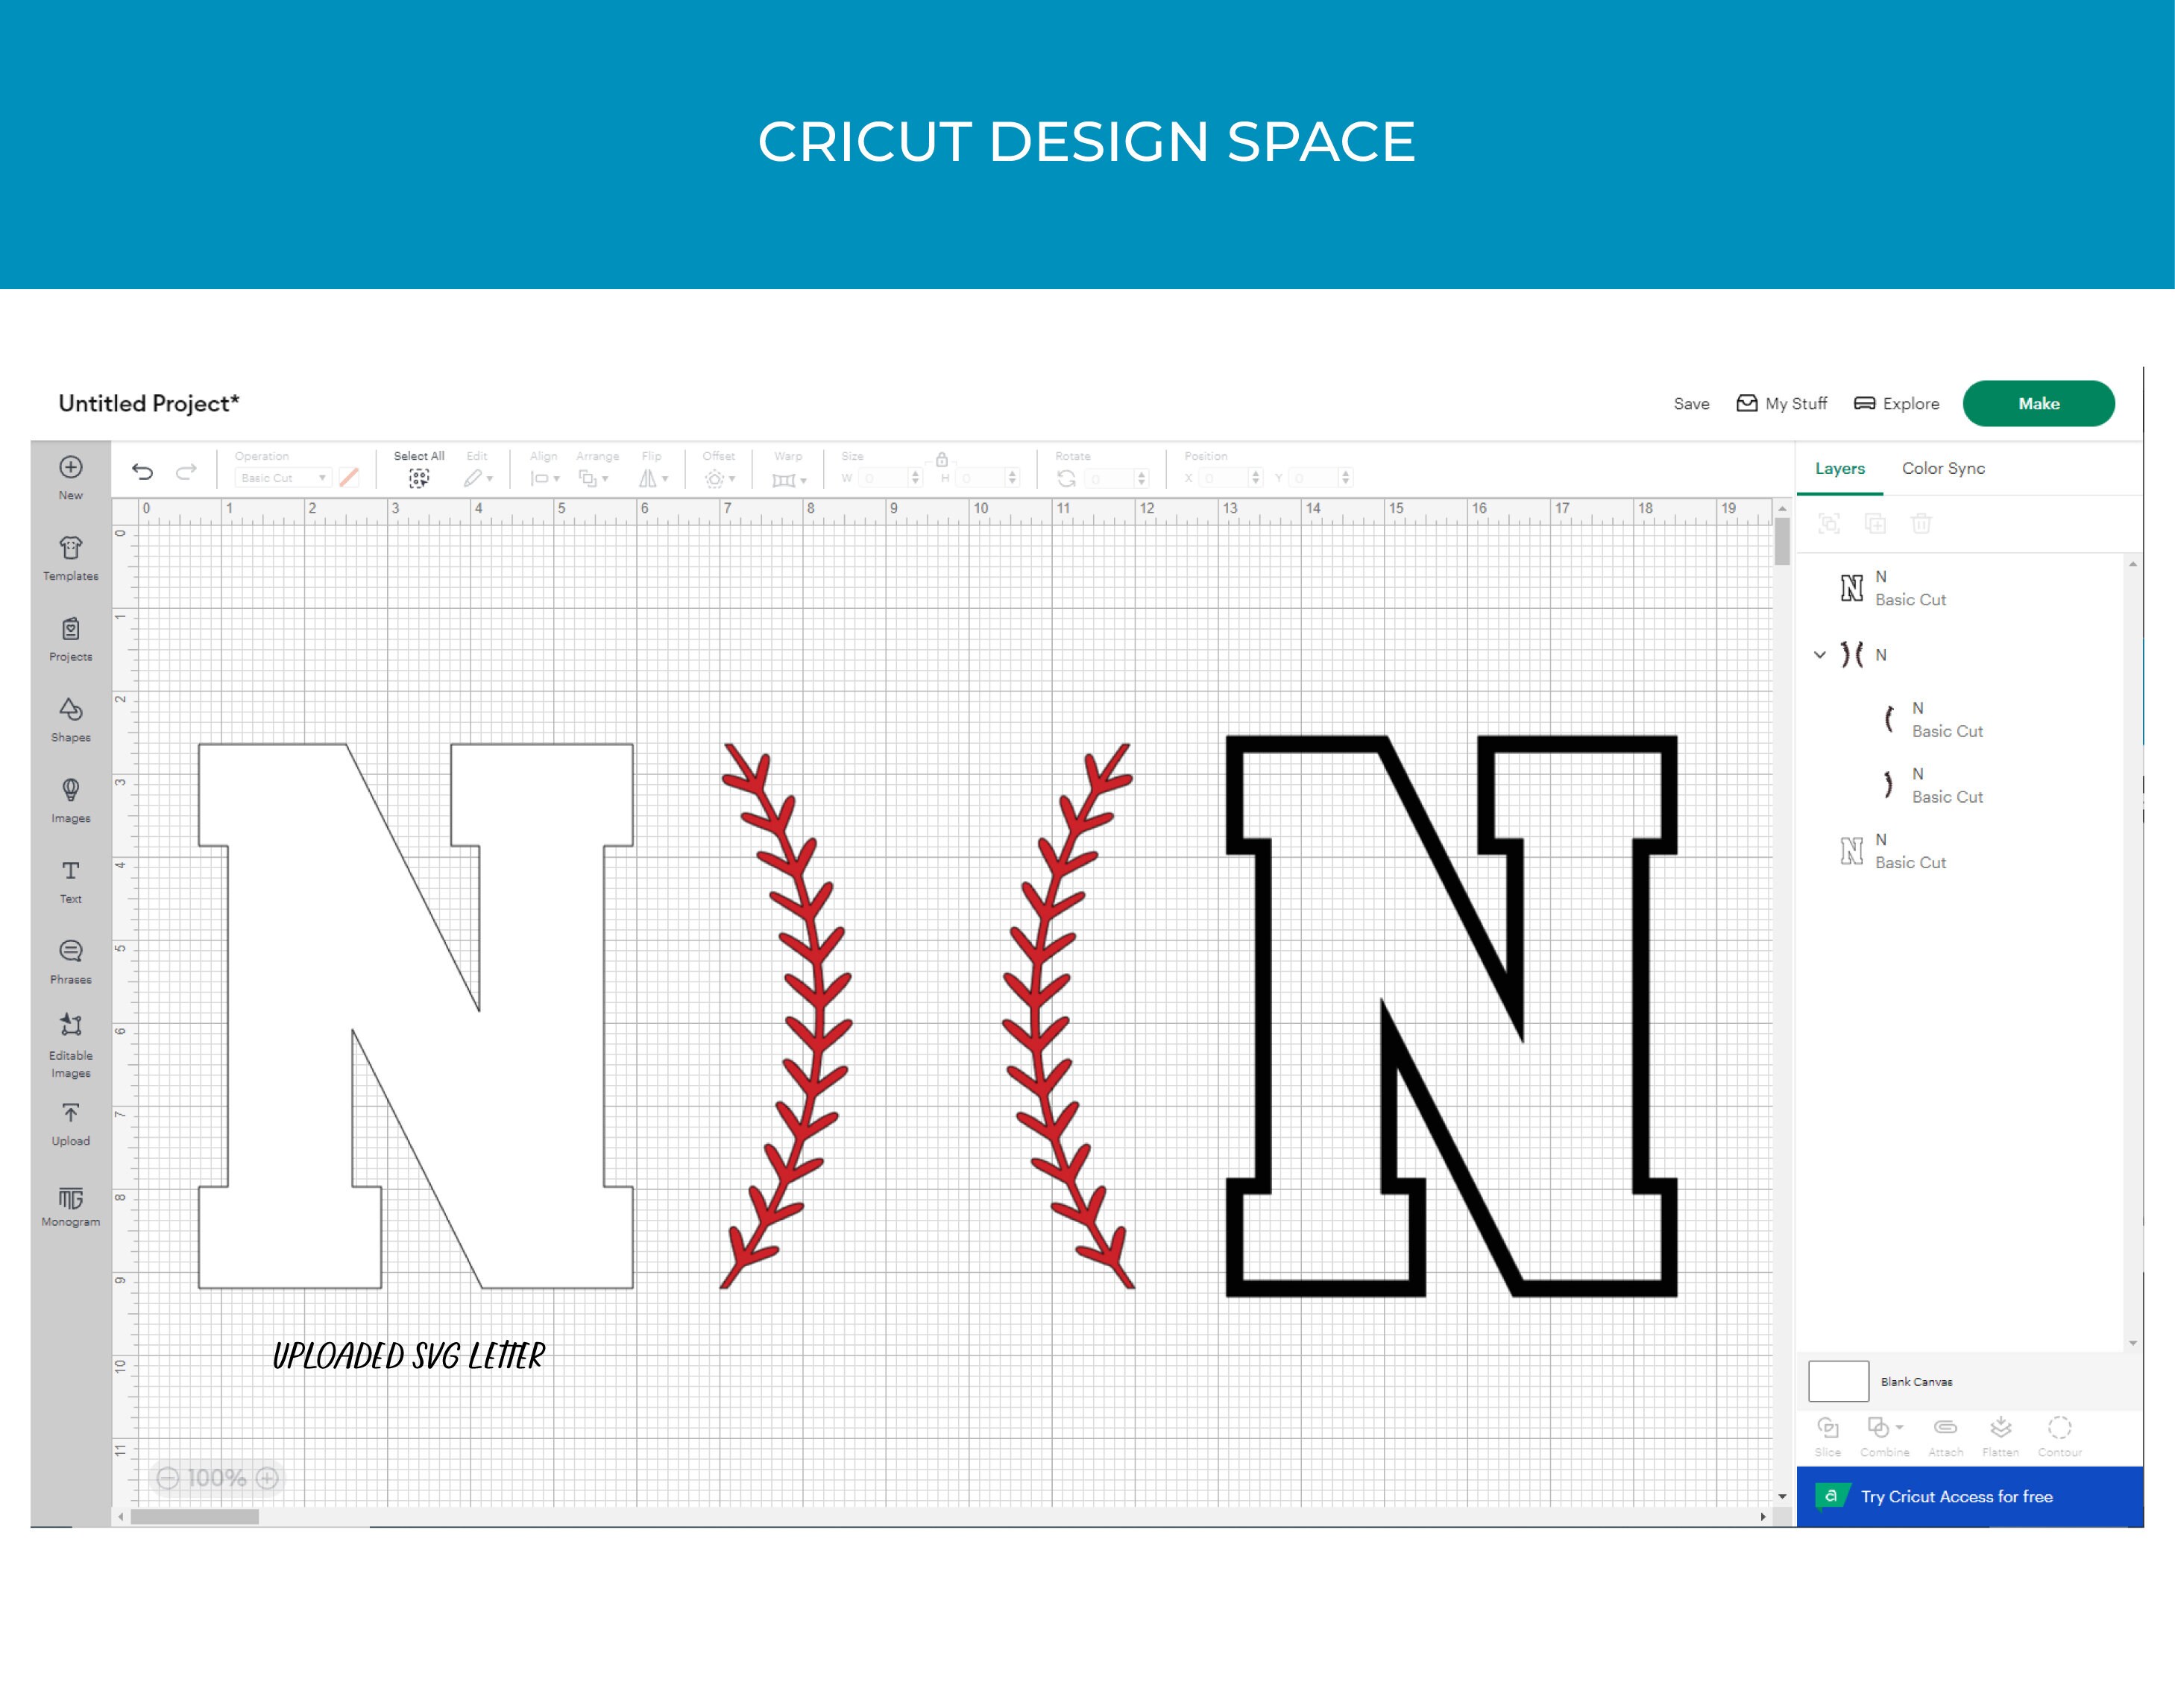Open the Operation Basic Cut dropdown
Image resolution: width=2175 pixels, height=1708 pixels.
(x=283, y=477)
